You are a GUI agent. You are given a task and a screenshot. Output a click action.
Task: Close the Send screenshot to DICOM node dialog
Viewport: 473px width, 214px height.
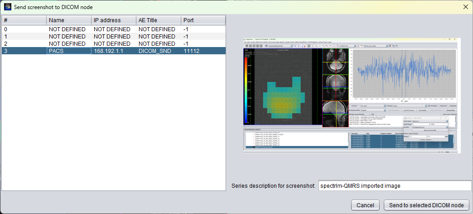point(465,7)
